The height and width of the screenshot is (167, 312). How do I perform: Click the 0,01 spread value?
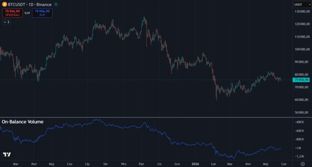click(x=27, y=13)
